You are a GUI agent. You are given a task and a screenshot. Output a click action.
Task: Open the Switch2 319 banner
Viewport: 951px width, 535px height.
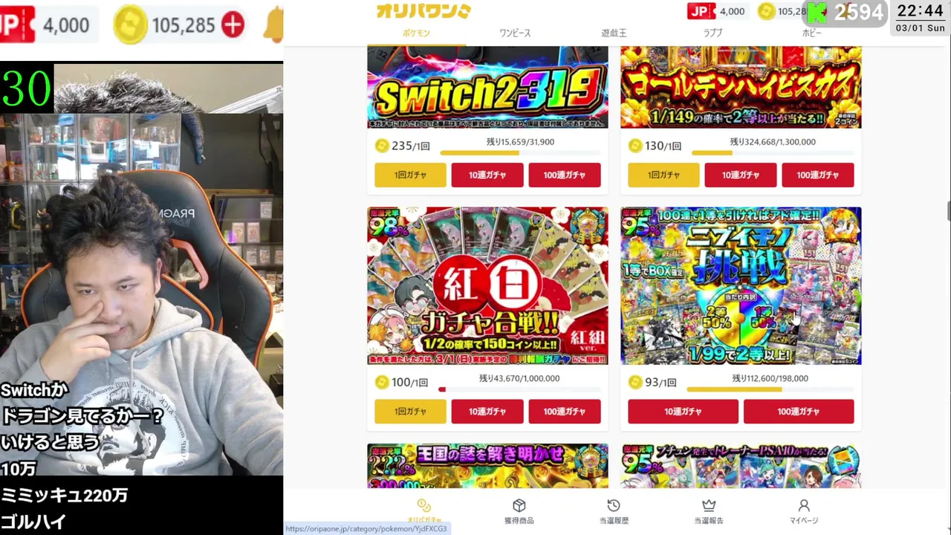(487, 87)
